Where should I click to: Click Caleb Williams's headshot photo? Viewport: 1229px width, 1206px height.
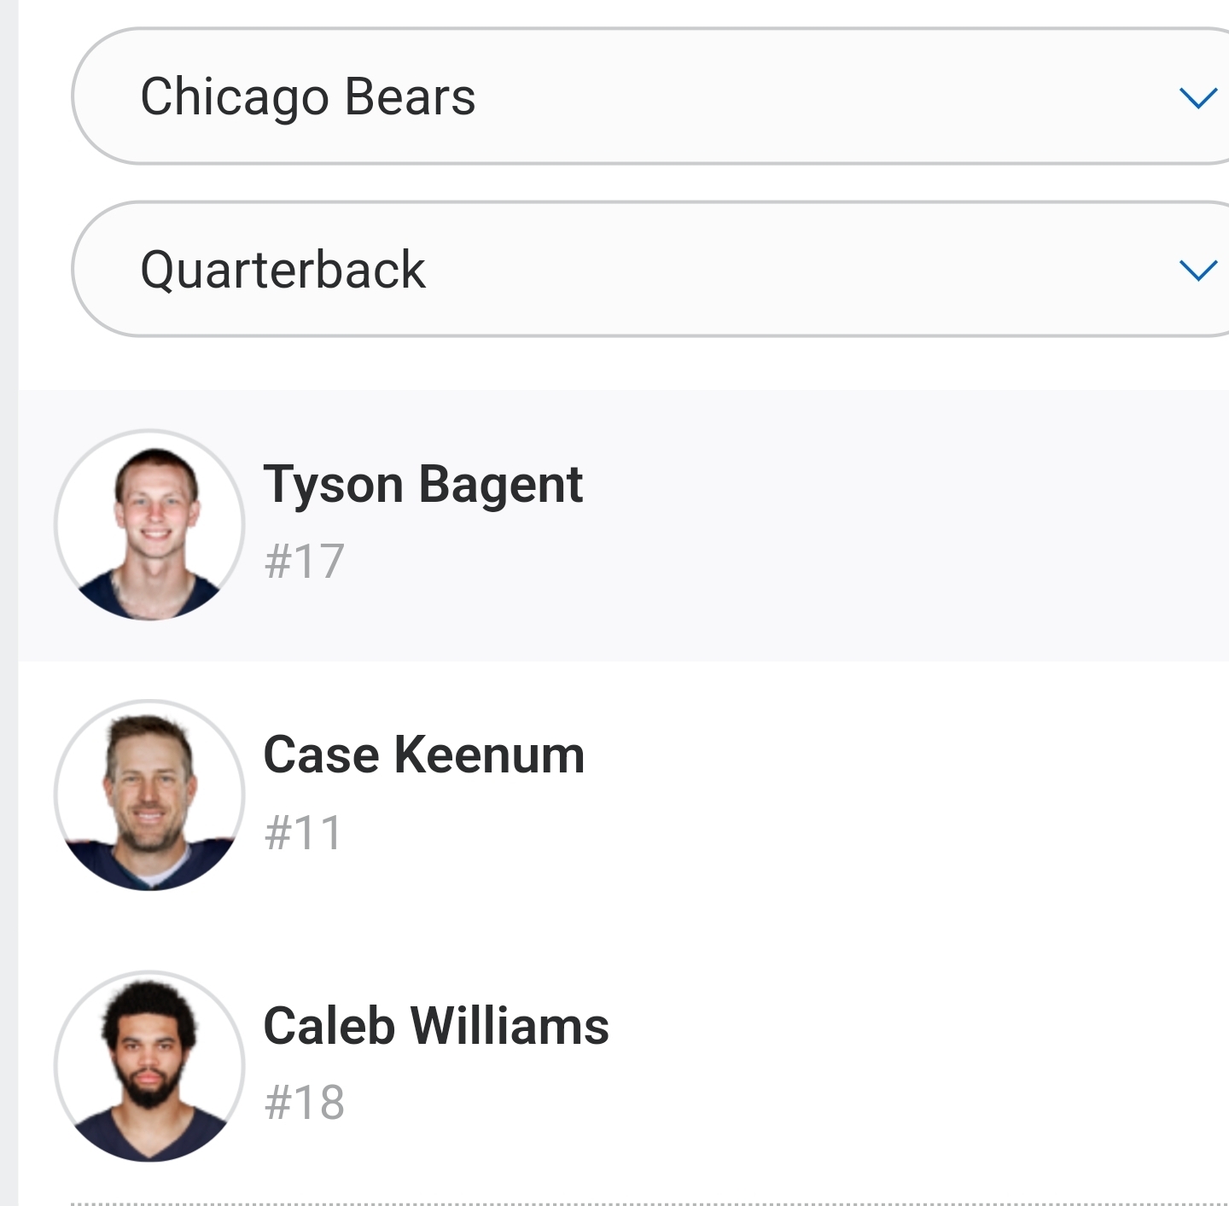149,1066
